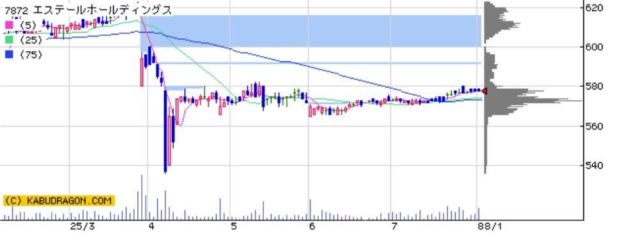Viewport: 621px width, 242px height.
Task: Click the blue (75) moving average swatch
Action: tap(9, 55)
